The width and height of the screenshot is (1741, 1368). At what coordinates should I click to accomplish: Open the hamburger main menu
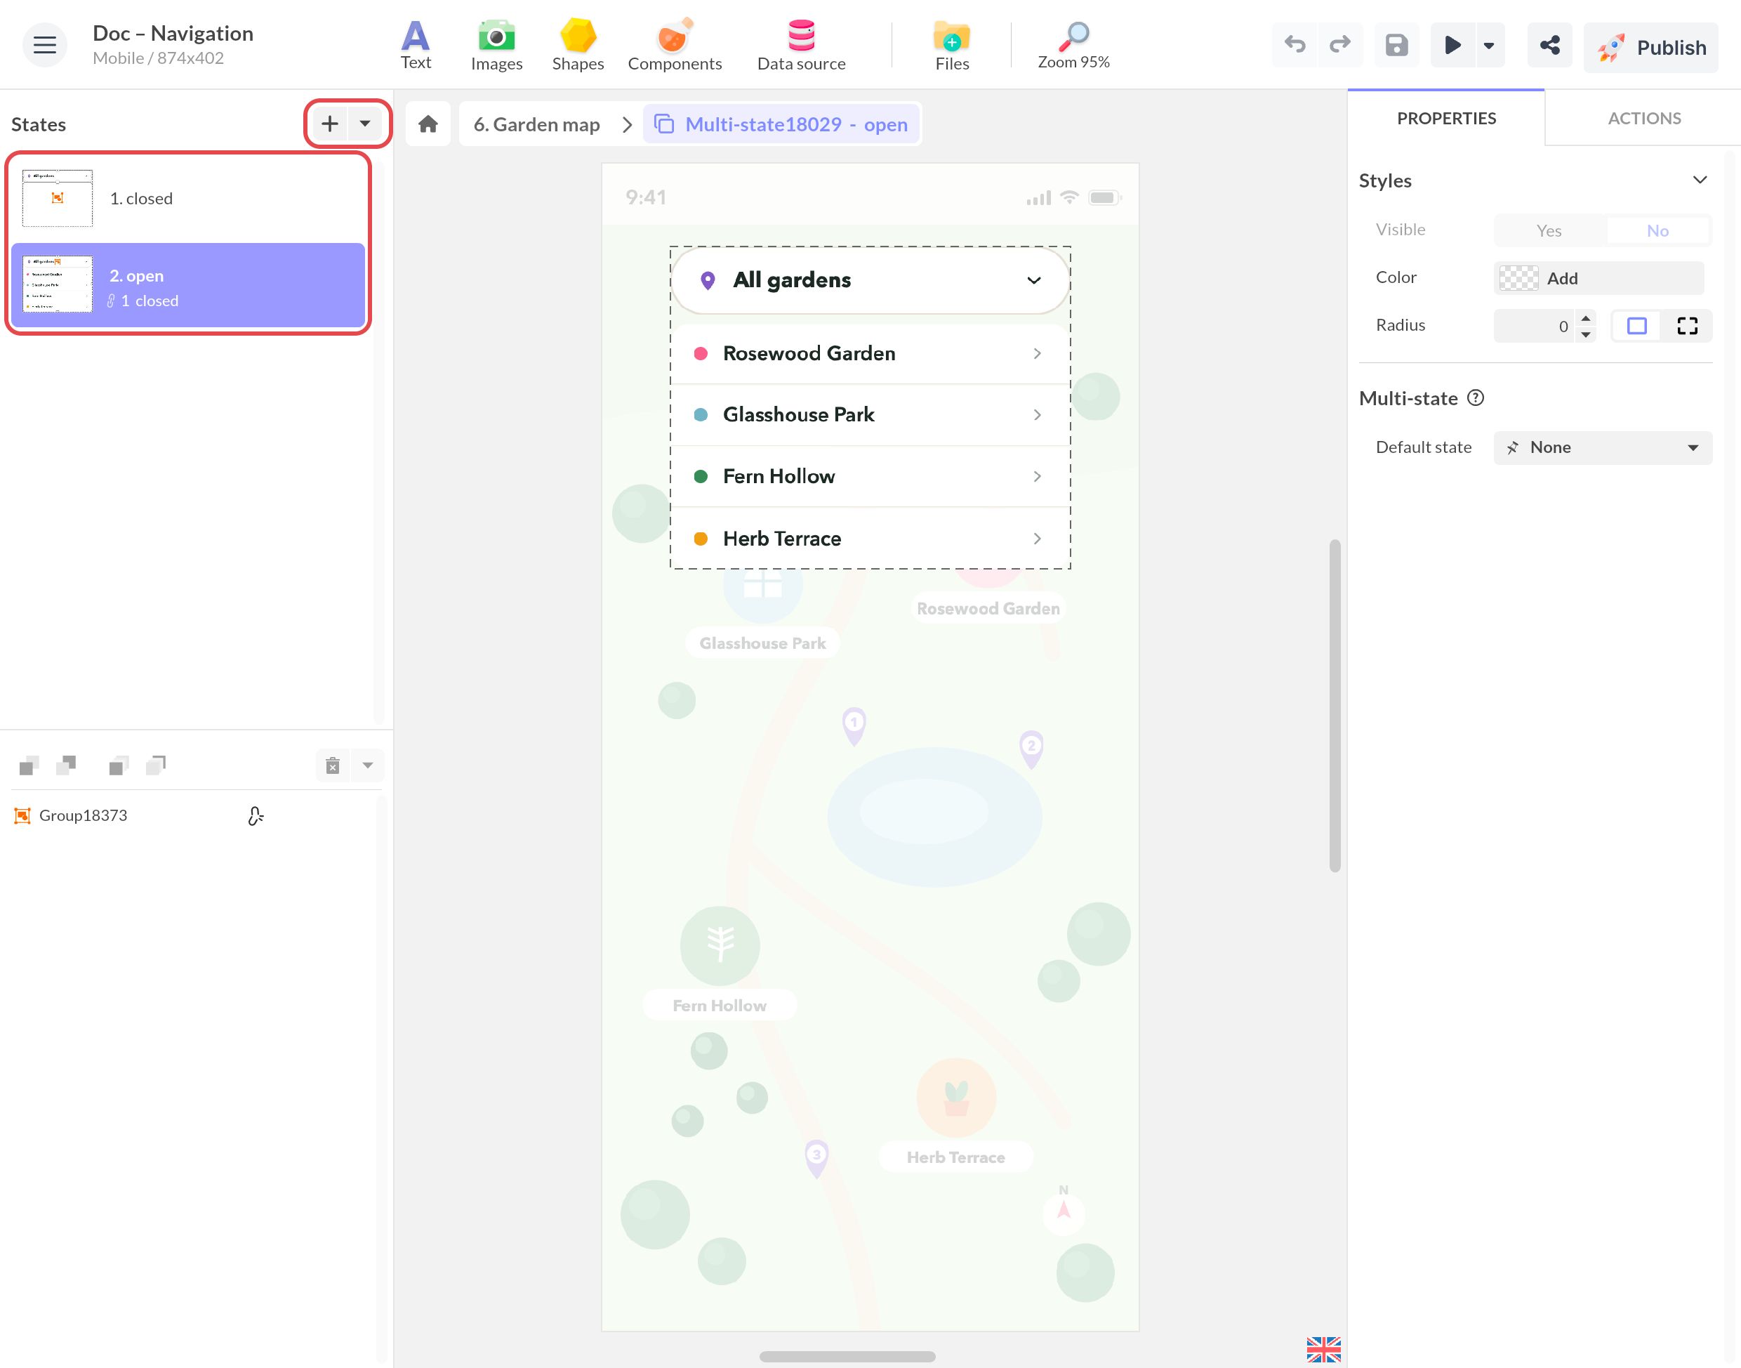click(45, 45)
